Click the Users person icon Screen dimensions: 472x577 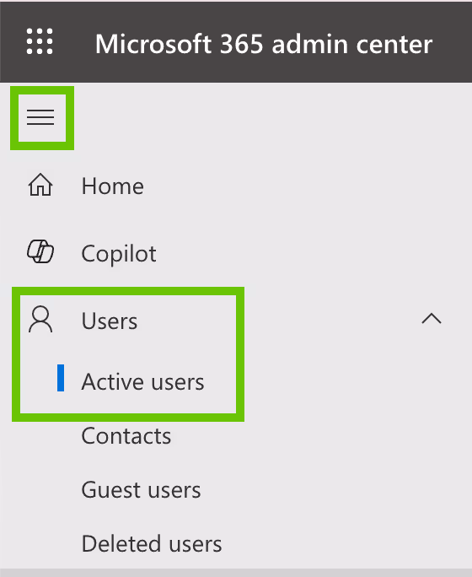(40, 320)
